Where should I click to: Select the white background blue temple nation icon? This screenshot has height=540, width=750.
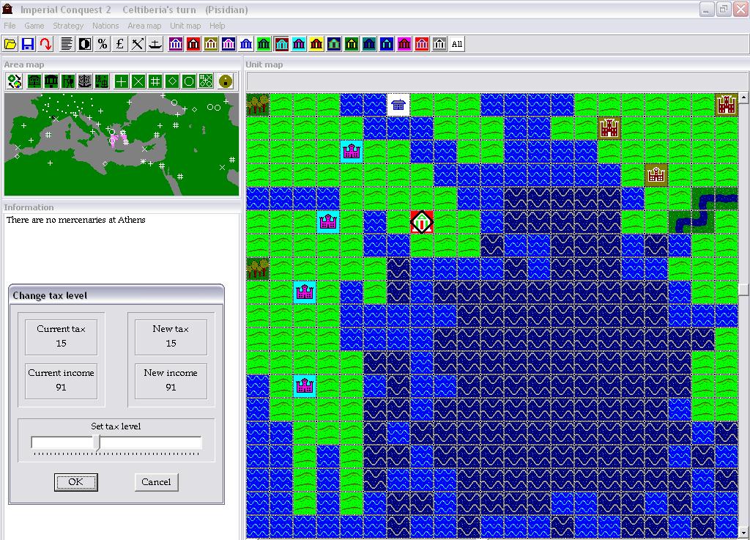[x=246, y=44]
